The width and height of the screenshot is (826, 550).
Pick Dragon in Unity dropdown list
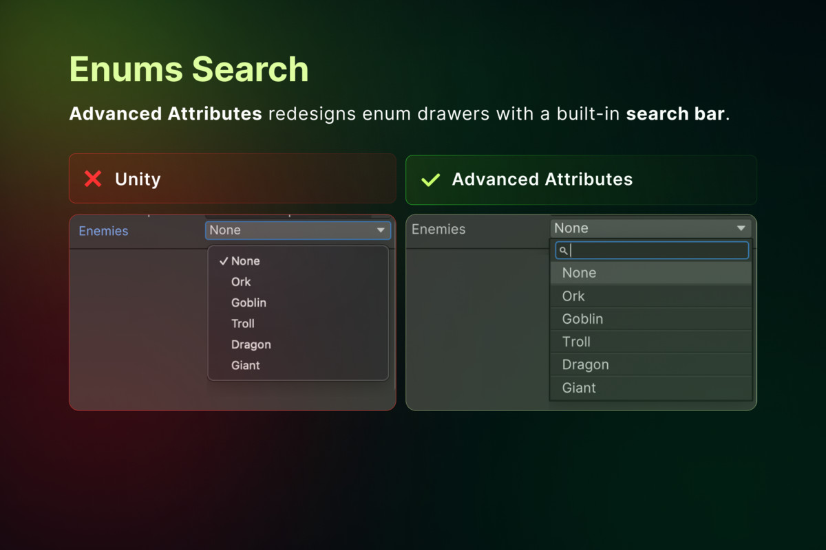pos(251,344)
